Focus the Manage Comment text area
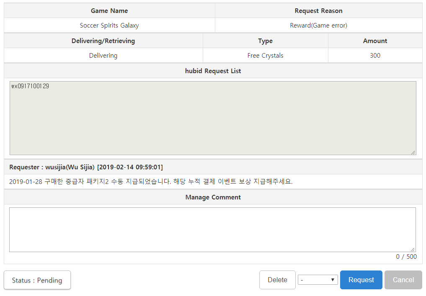Image resolution: width=426 pixels, height=296 pixels. point(212,230)
